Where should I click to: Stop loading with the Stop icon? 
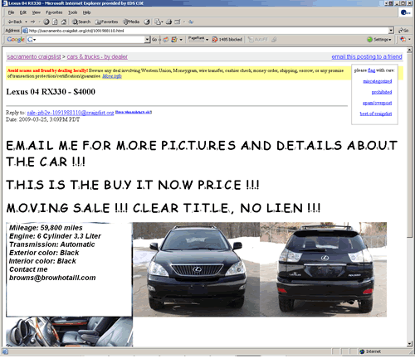(46, 22)
